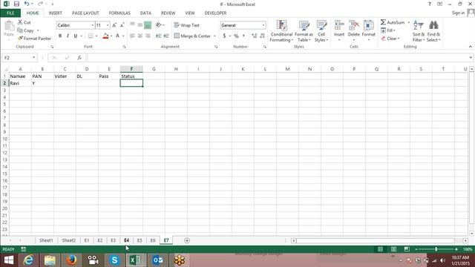Undo the last action
Viewport: 475px width, 267px height.
27,4
